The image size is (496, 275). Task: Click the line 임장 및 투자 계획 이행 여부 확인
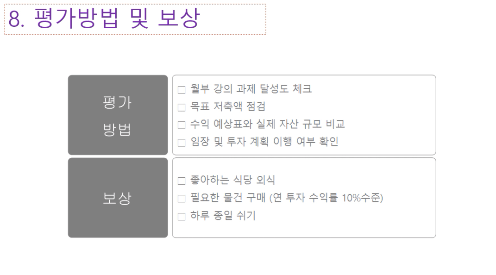[264, 142]
